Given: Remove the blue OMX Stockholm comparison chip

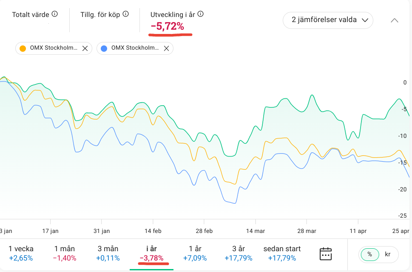Looking at the screenshot, I should (166, 48).
